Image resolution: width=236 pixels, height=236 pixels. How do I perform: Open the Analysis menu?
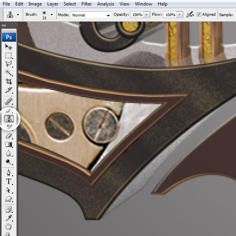pyautogui.click(x=105, y=4)
